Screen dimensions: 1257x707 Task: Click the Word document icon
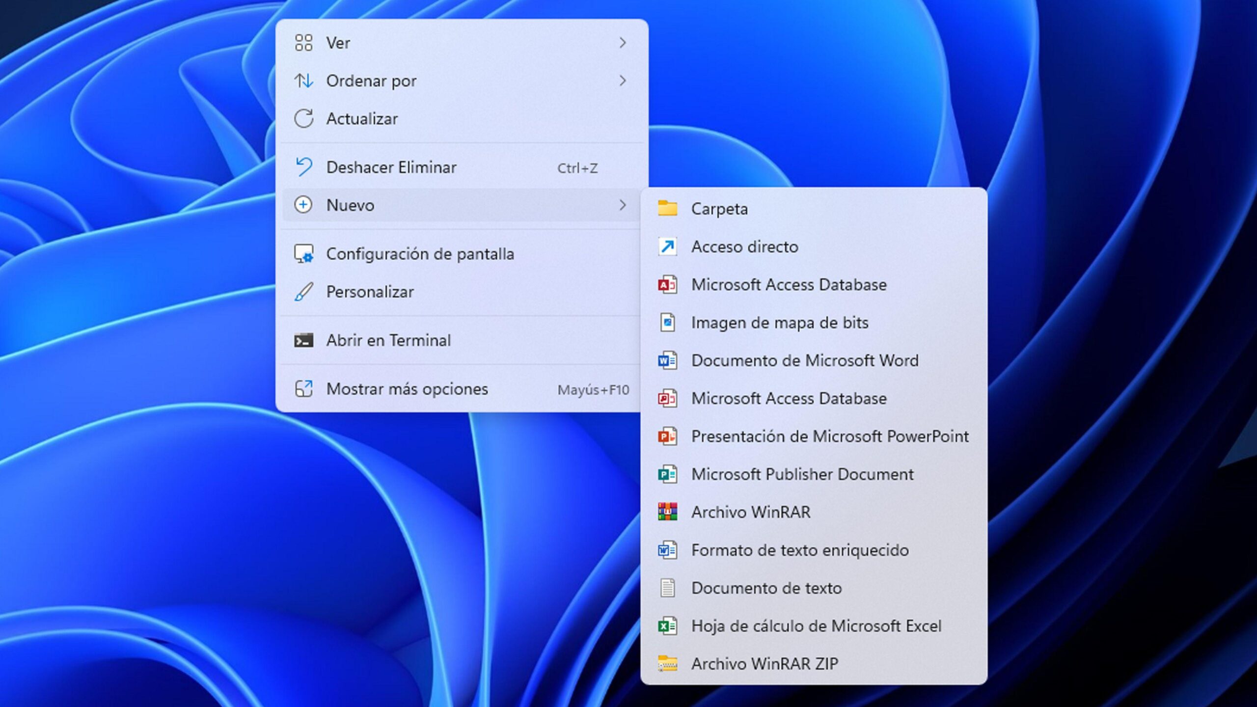(x=668, y=360)
